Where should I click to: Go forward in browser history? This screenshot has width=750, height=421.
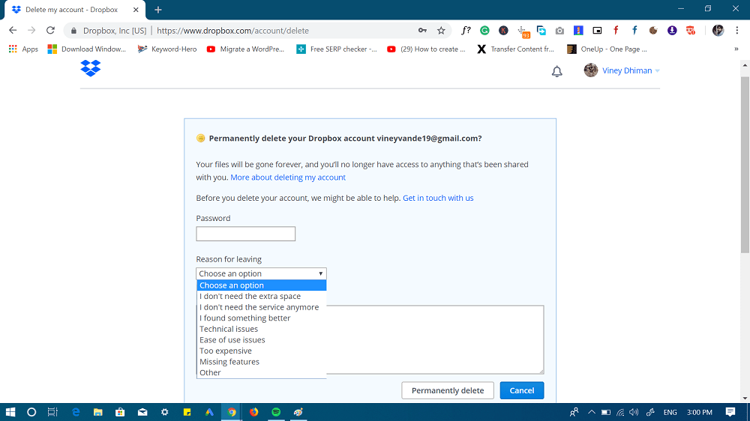31,31
